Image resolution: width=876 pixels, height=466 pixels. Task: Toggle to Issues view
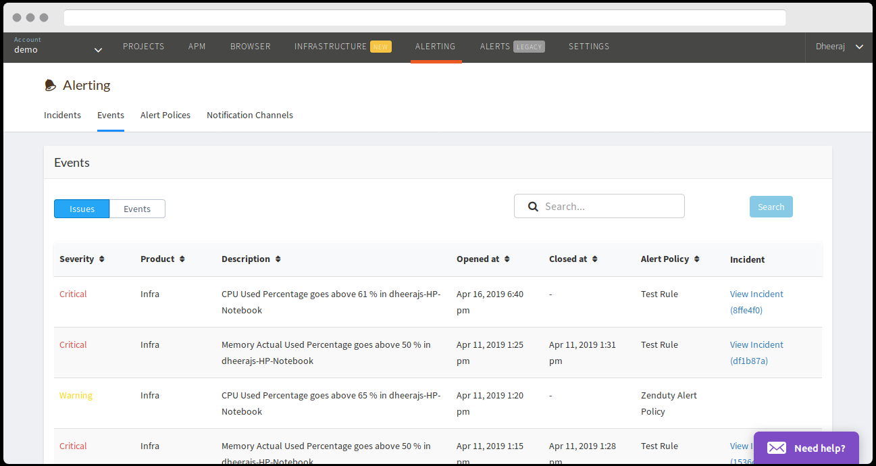(x=82, y=209)
